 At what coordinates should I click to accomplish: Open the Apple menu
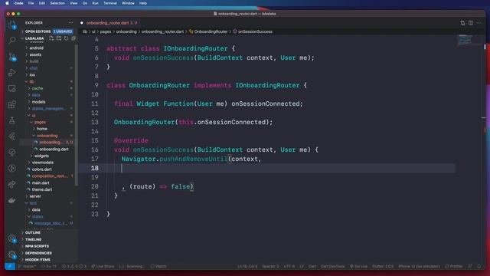tap(7, 3)
